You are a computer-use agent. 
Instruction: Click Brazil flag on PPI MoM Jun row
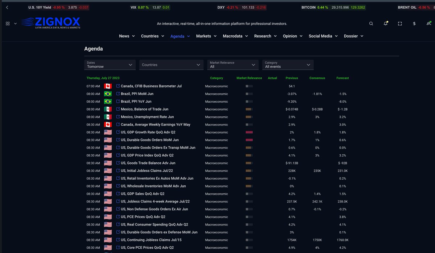coord(108,94)
